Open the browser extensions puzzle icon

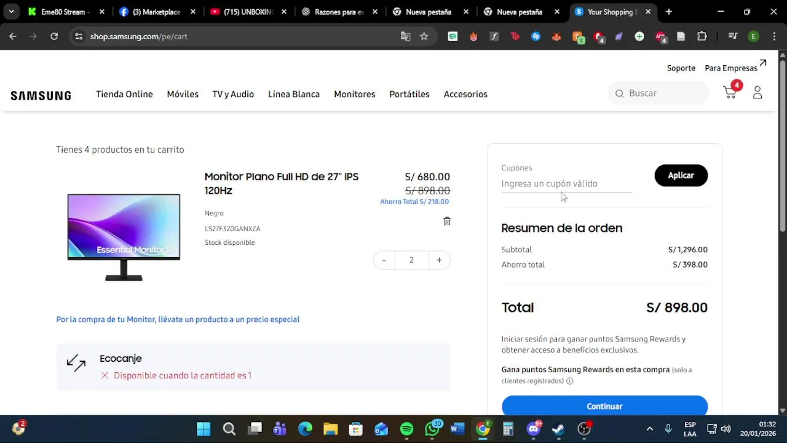(x=702, y=36)
